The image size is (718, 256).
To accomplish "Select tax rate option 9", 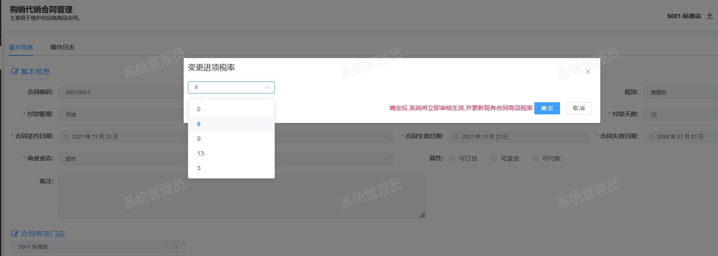I will (x=231, y=139).
